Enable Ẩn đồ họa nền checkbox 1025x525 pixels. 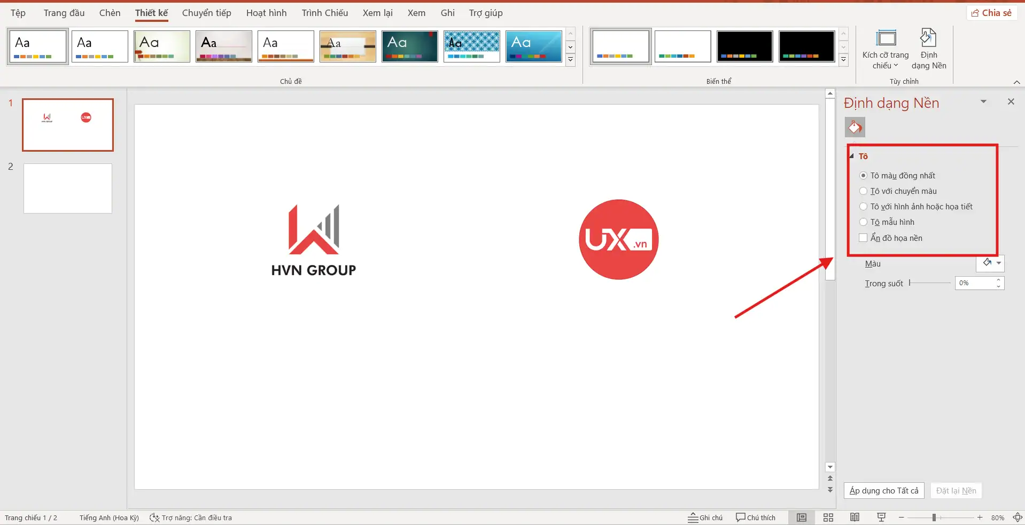[x=864, y=238]
